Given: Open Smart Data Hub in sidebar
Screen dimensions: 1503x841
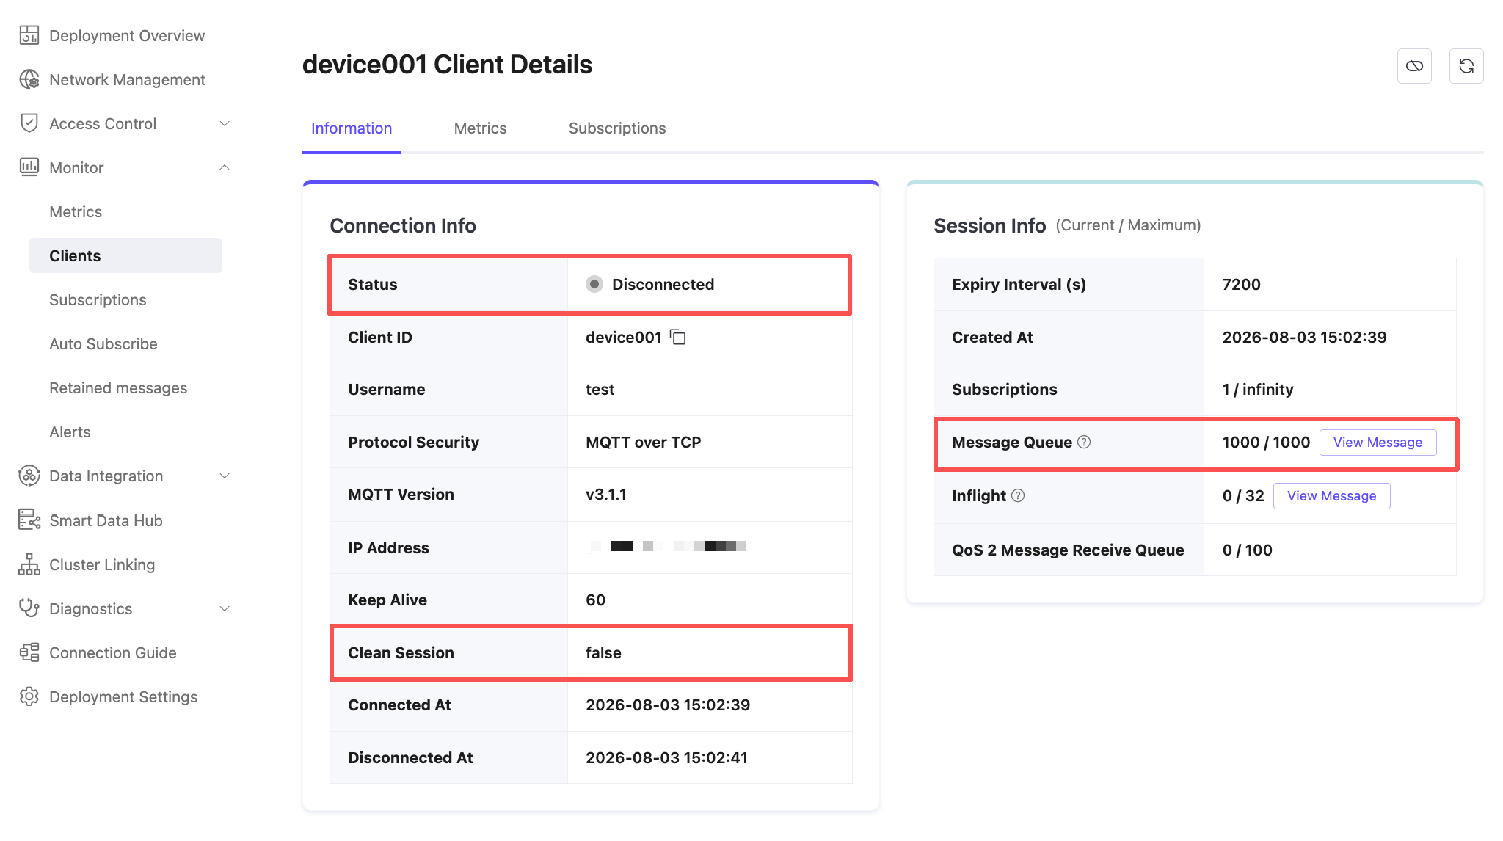Looking at the screenshot, I should pyautogui.click(x=106, y=520).
